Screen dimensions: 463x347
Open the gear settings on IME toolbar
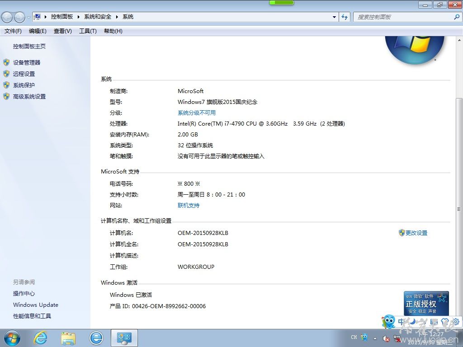(x=456, y=322)
